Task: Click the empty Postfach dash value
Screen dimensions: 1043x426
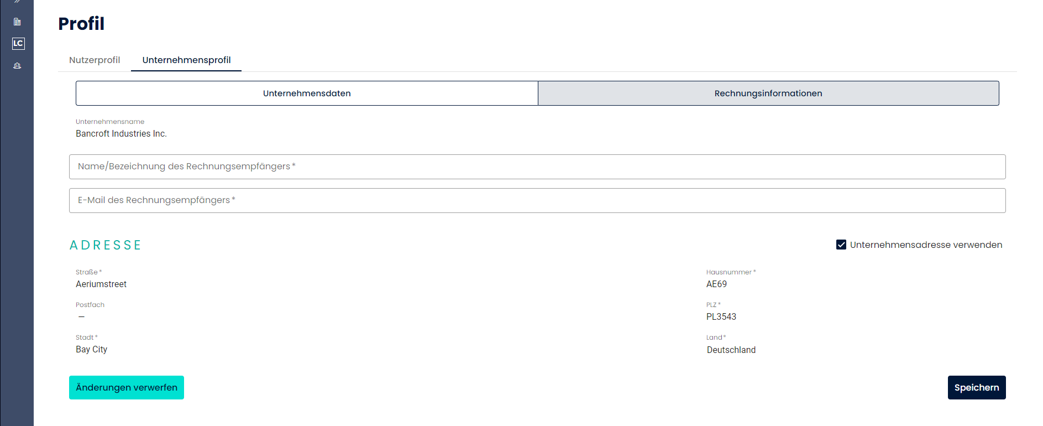Action: click(82, 317)
